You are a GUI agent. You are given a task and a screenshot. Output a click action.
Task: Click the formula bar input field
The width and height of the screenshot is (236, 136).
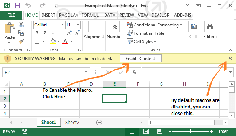(x=185, y=72)
